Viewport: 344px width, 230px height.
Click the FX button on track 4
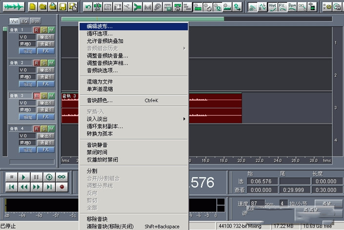45,149
